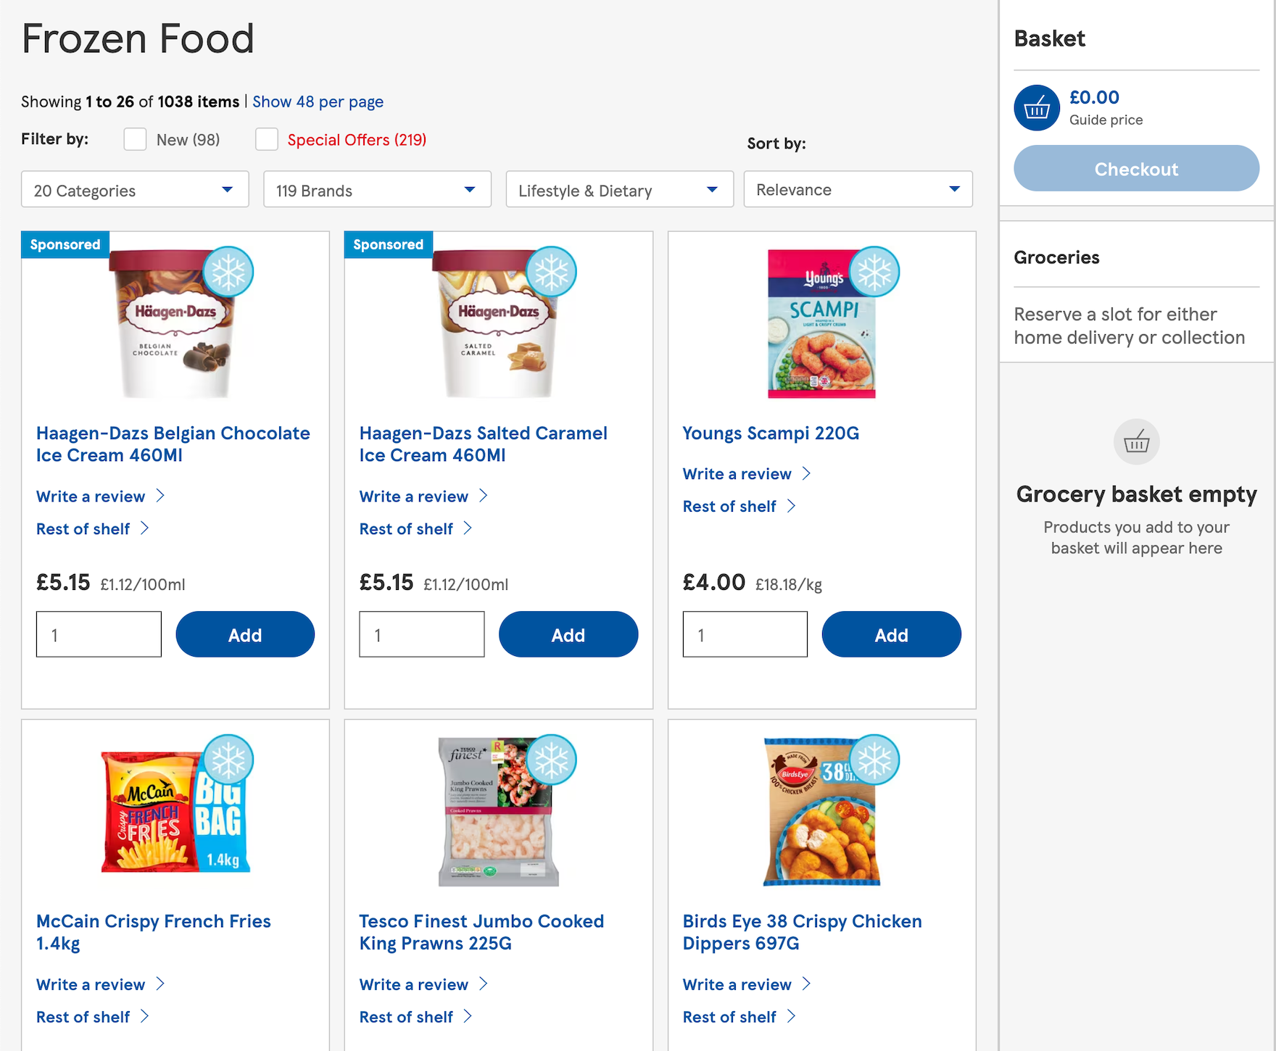Click the snowflake badge on Birds Eye Chicken Dippers
The width and height of the screenshot is (1276, 1051).
(874, 760)
